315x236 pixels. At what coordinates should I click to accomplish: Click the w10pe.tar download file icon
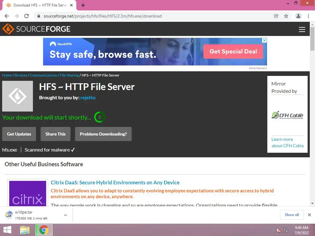(x=9, y=215)
